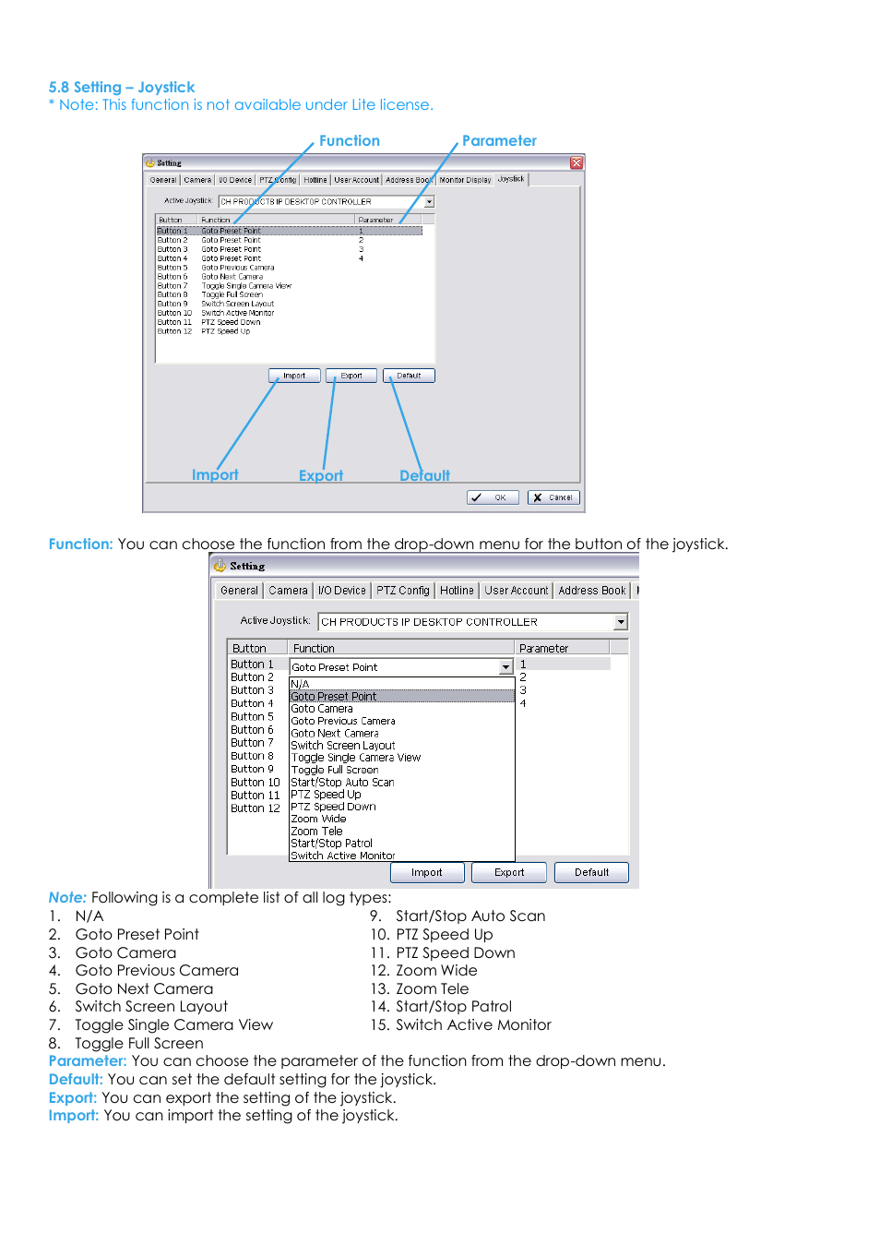880x1245 pixels.
Task: Pick Goto Camera from the function list
Action: (x=401, y=709)
